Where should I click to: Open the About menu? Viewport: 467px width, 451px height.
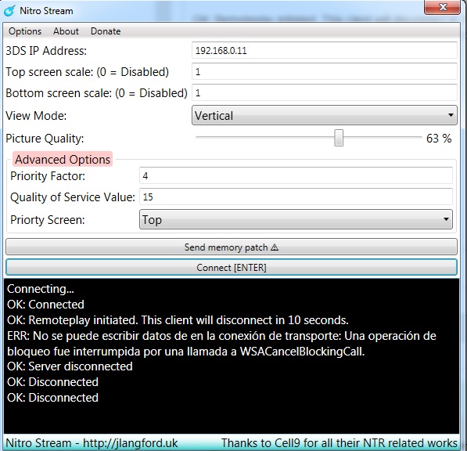tap(66, 31)
